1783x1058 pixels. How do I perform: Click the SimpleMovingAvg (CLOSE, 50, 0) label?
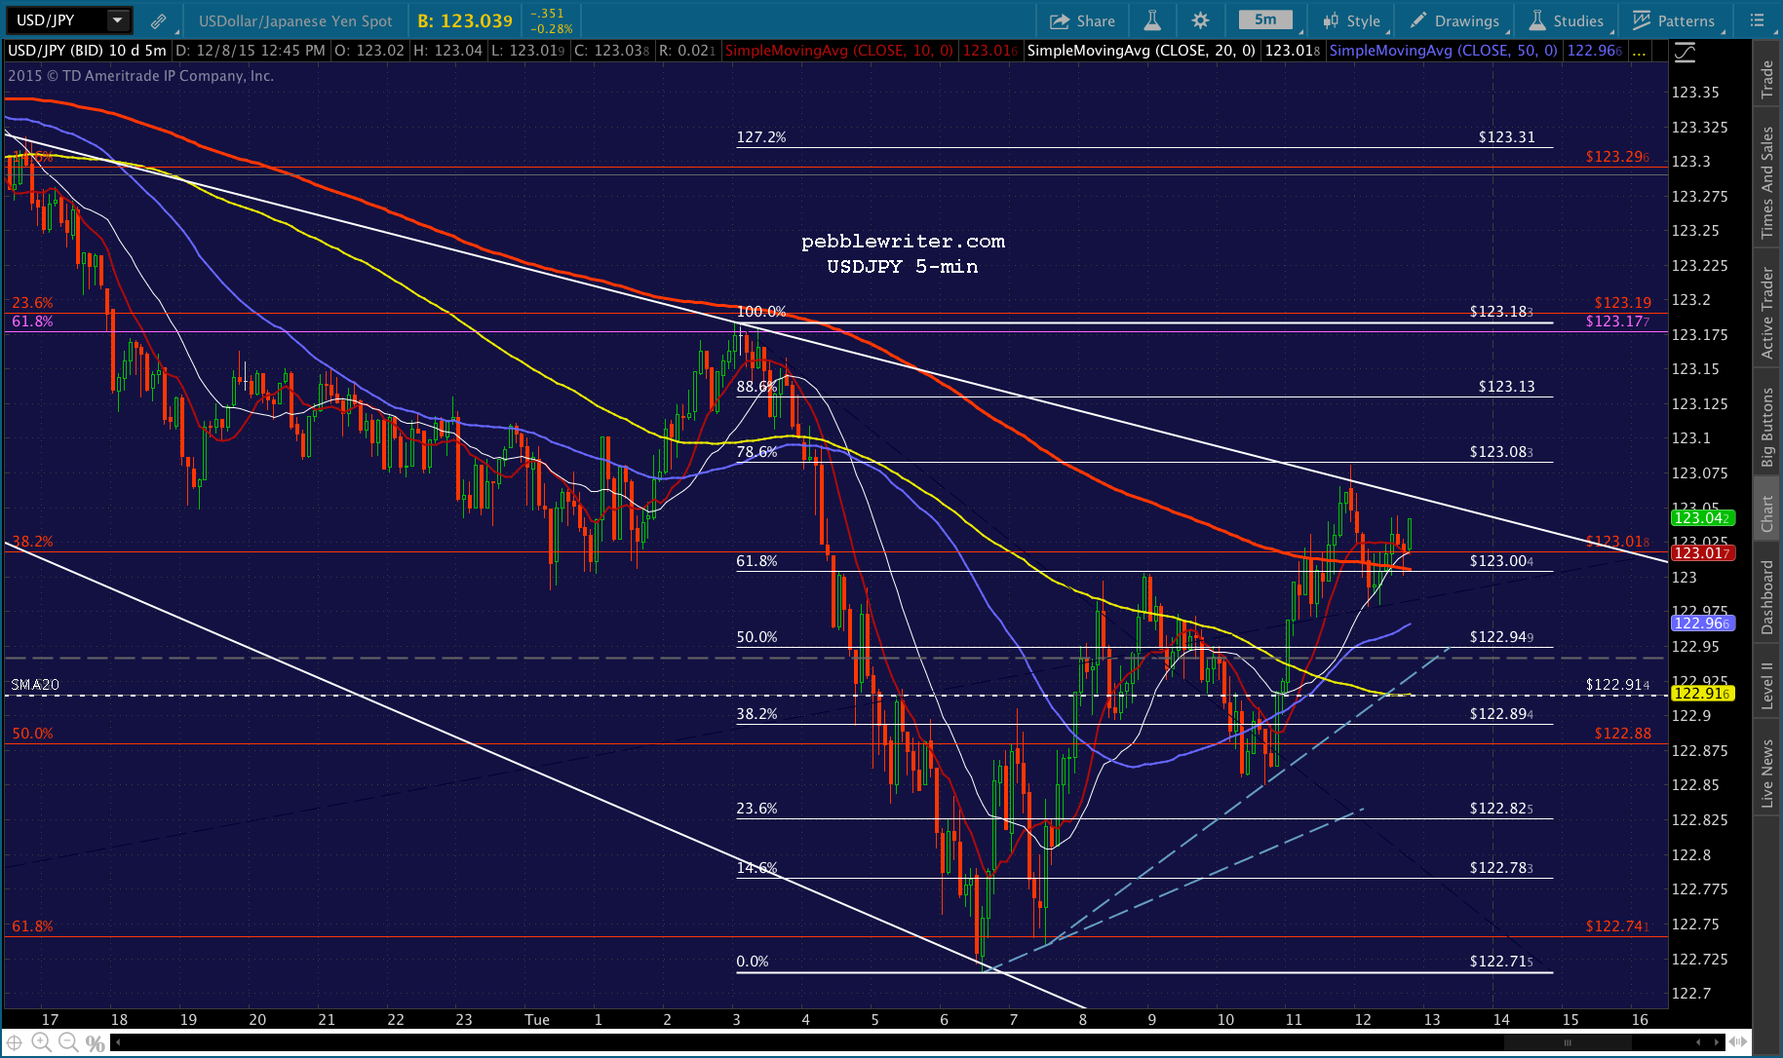(1443, 51)
